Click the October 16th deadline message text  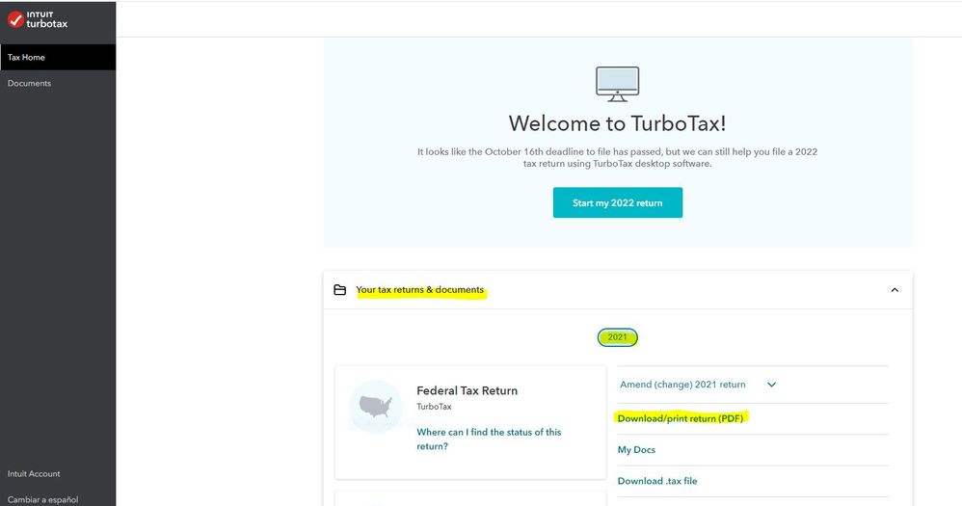(x=617, y=158)
